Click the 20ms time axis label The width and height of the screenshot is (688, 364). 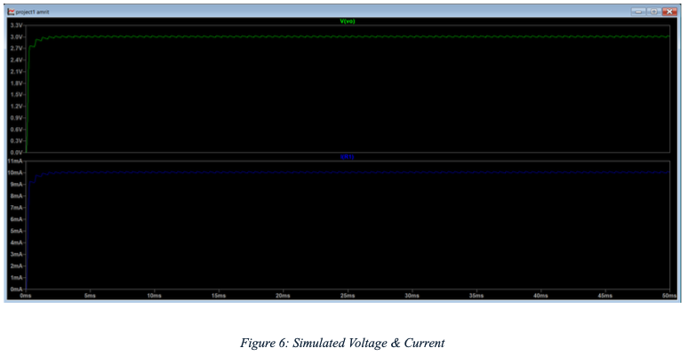pos(283,296)
